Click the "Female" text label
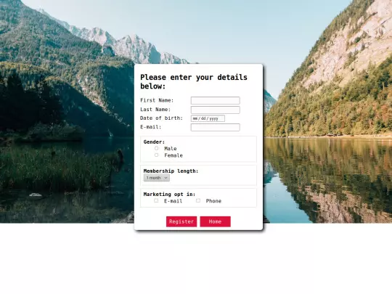This screenshot has height=294, width=392. point(173,155)
